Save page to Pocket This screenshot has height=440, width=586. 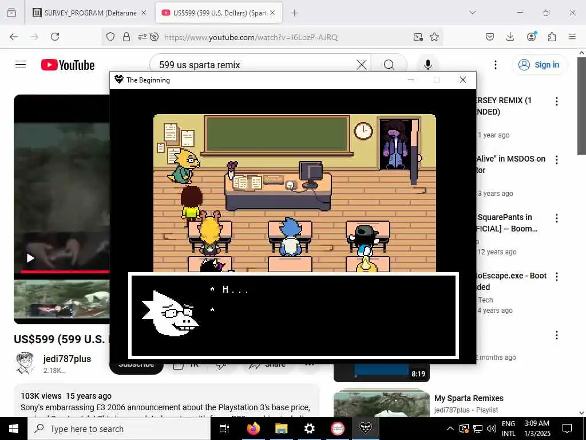tap(490, 37)
